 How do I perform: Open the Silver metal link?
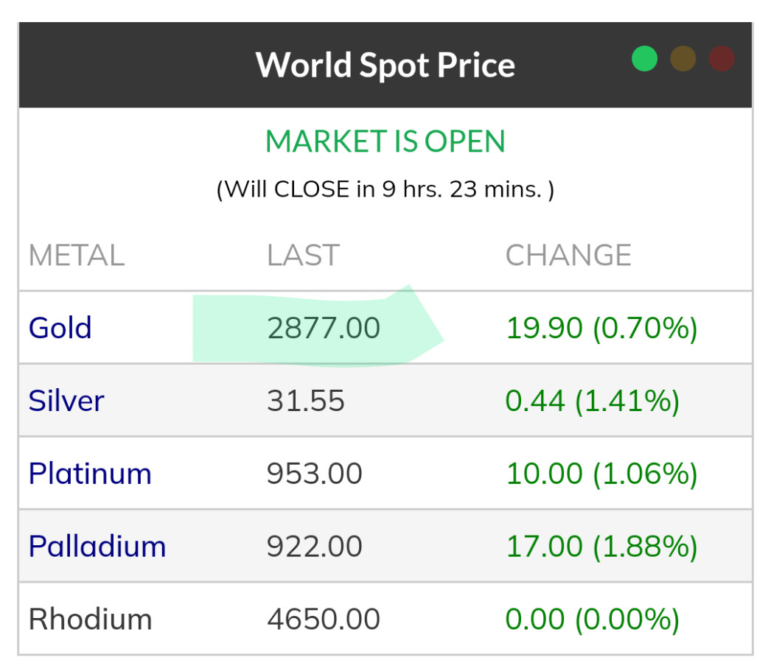pyautogui.click(x=66, y=401)
